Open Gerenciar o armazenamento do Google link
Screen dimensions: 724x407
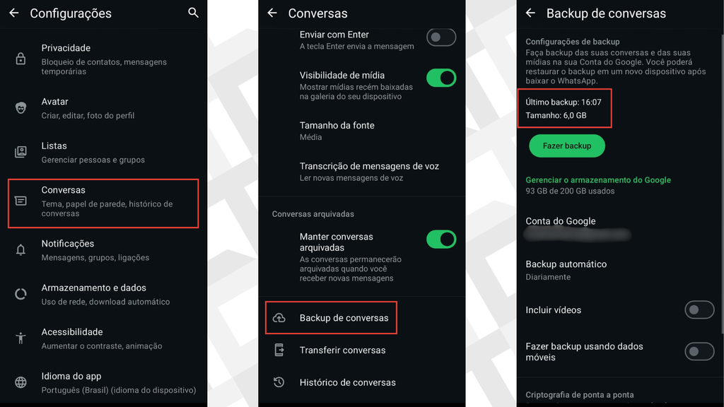598,180
